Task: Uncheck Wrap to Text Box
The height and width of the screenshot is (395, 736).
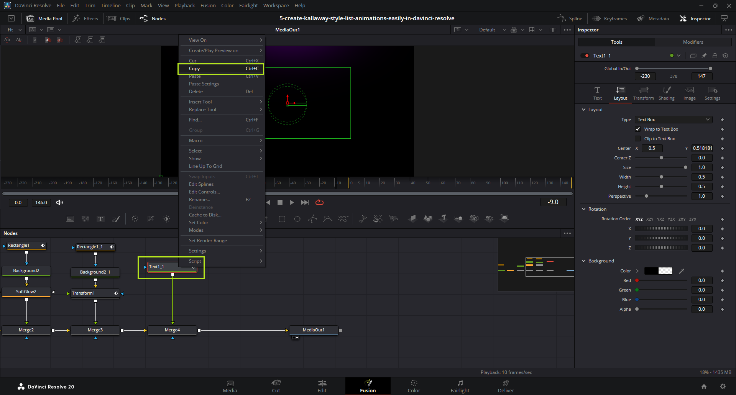Action: pyautogui.click(x=638, y=129)
